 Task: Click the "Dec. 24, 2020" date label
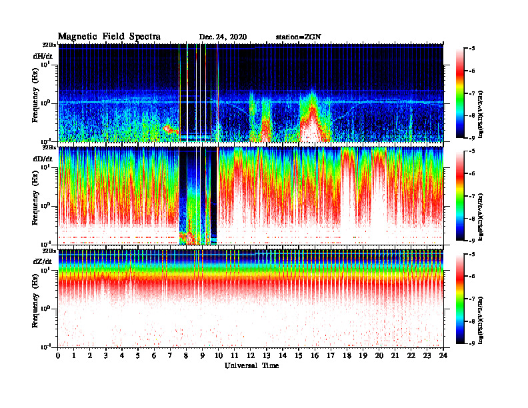coord(223,37)
